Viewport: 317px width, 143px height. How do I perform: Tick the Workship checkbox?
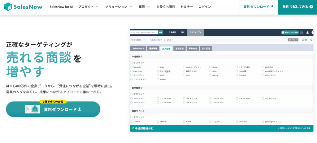click(x=263, y=67)
